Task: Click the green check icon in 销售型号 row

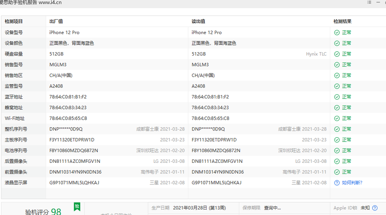Action: [x=337, y=65]
